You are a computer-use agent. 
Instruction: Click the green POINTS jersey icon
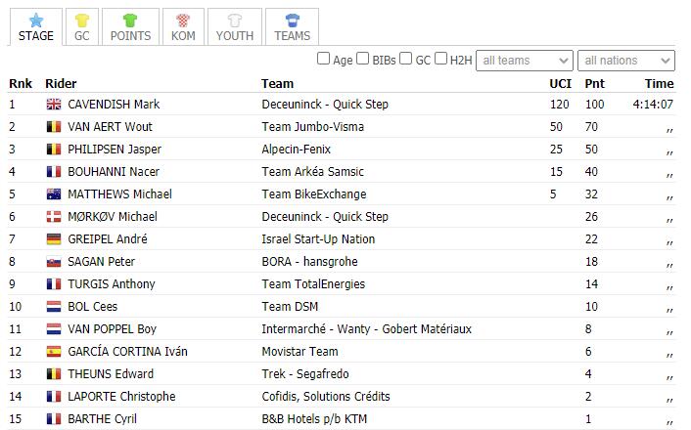click(130, 20)
